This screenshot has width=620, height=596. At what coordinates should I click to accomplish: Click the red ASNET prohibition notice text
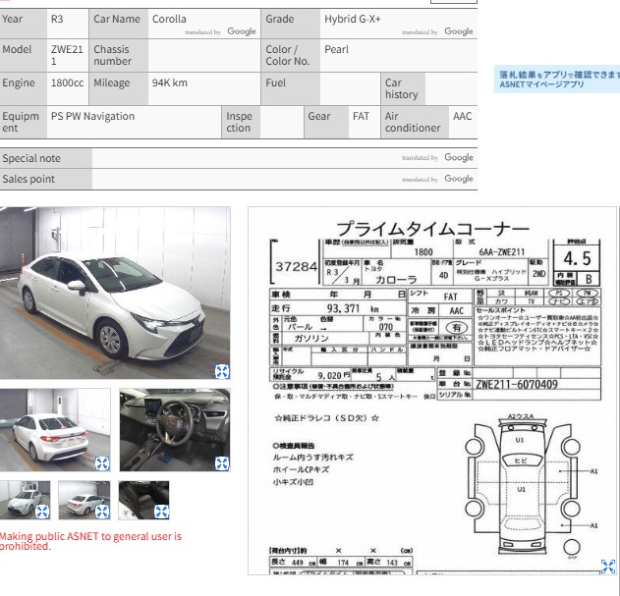click(x=90, y=541)
